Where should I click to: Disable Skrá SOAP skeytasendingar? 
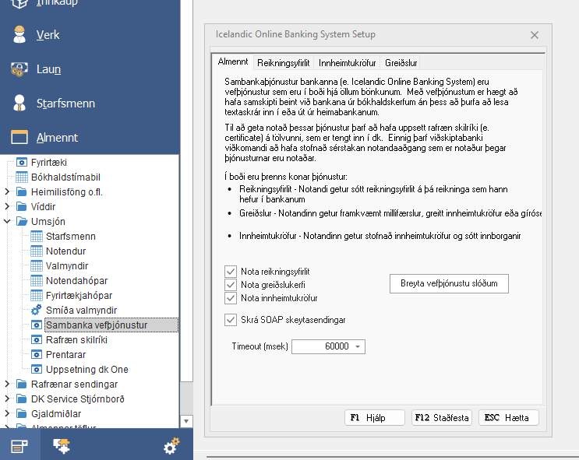pos(230,319)
